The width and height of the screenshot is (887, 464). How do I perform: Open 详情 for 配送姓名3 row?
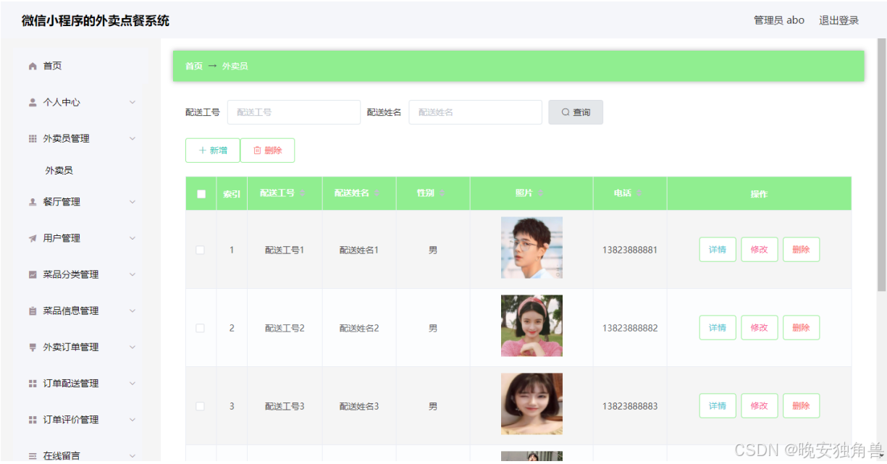coord(718,406)
